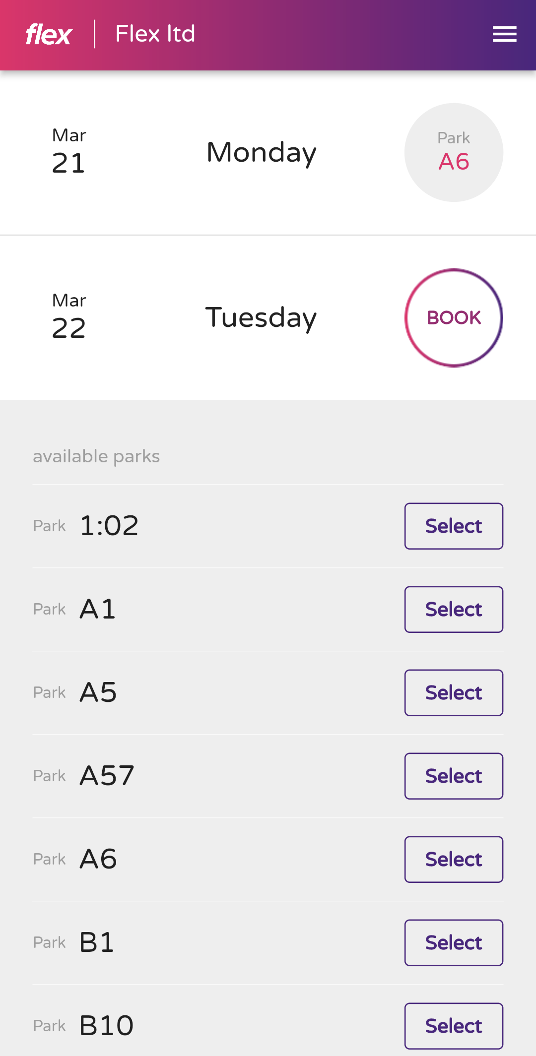536x1056 pixels.
Task: Pick park A6 from available parks
Action: [454, 860]
